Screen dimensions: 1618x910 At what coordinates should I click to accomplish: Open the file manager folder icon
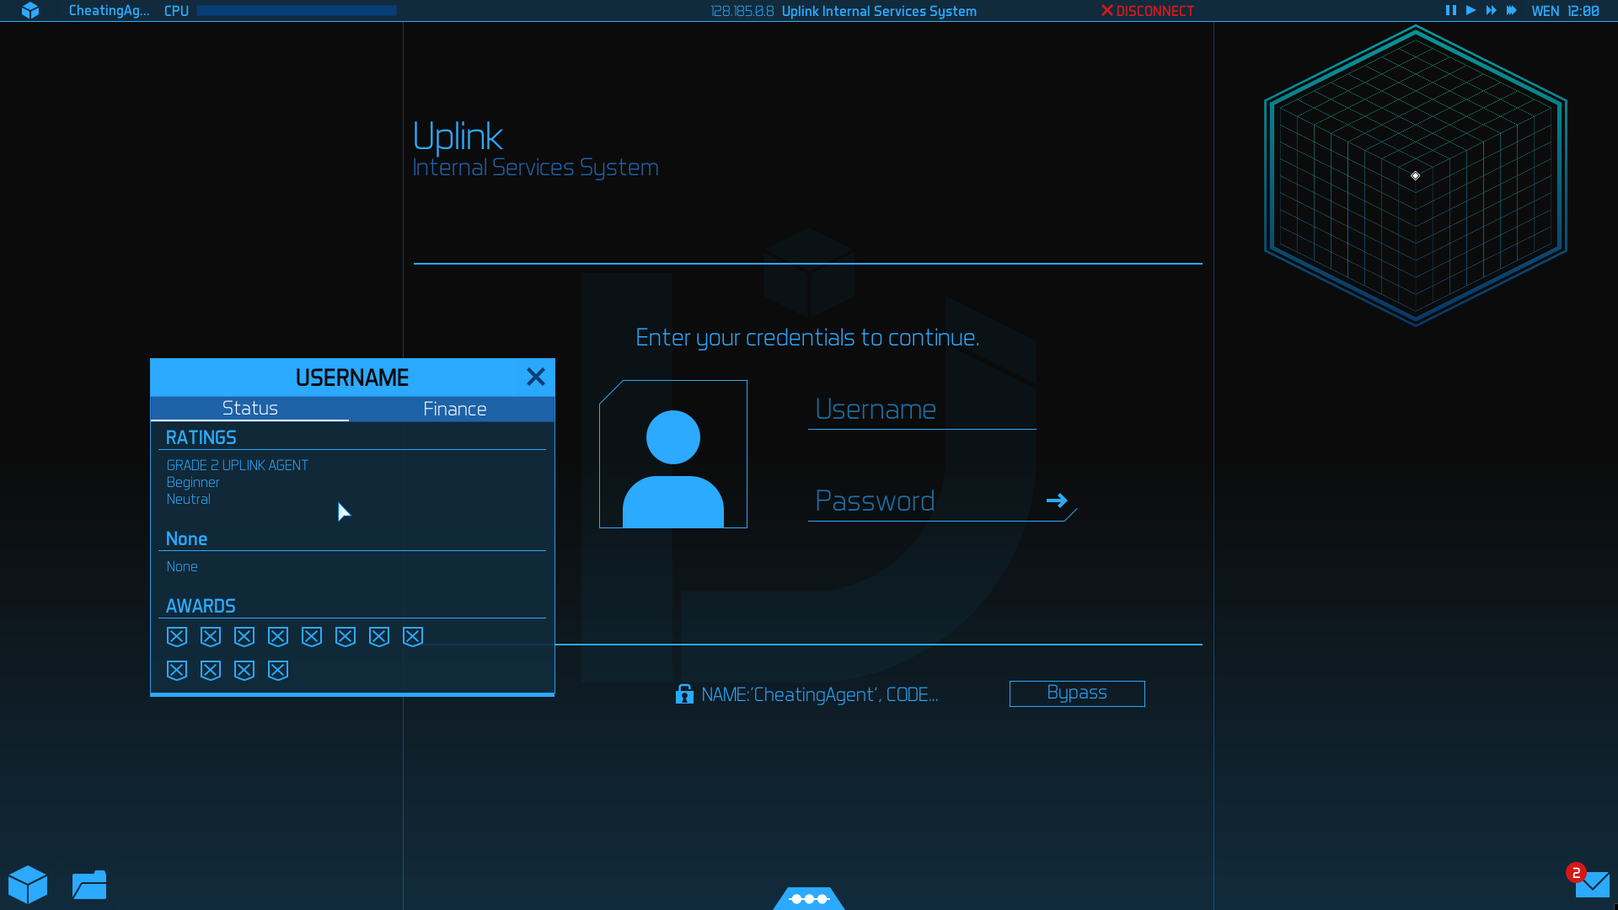point(89,885)
